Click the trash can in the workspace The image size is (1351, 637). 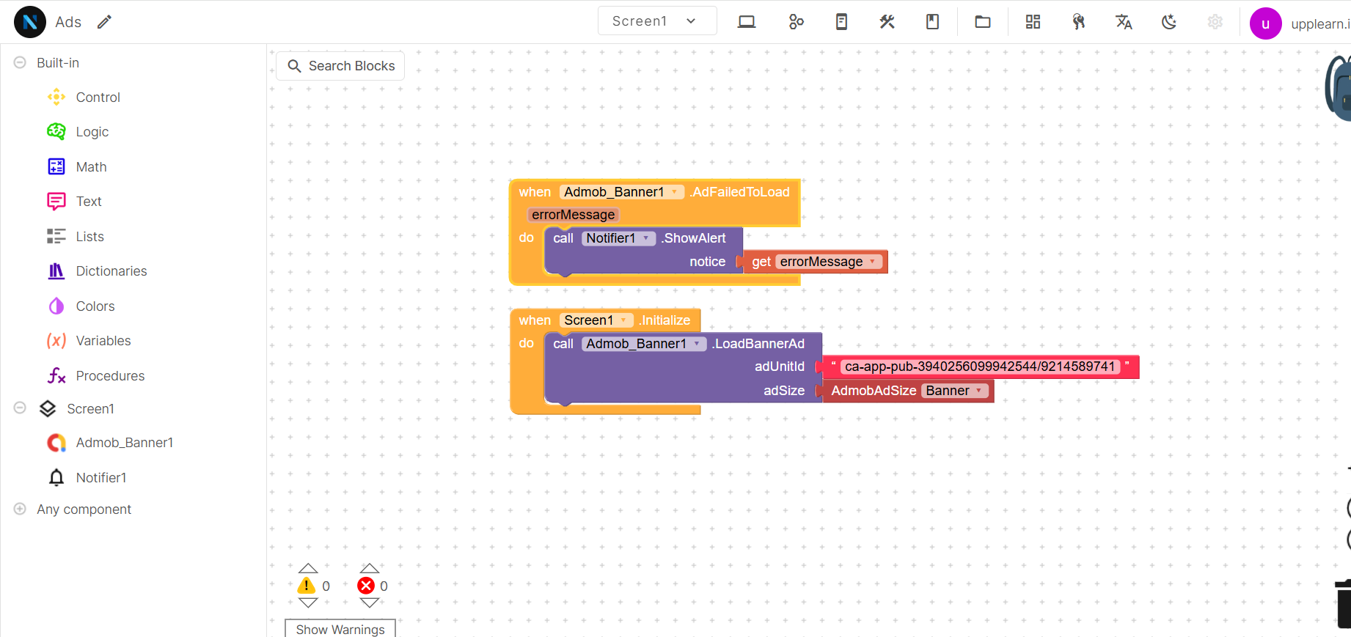[1343, 603]
